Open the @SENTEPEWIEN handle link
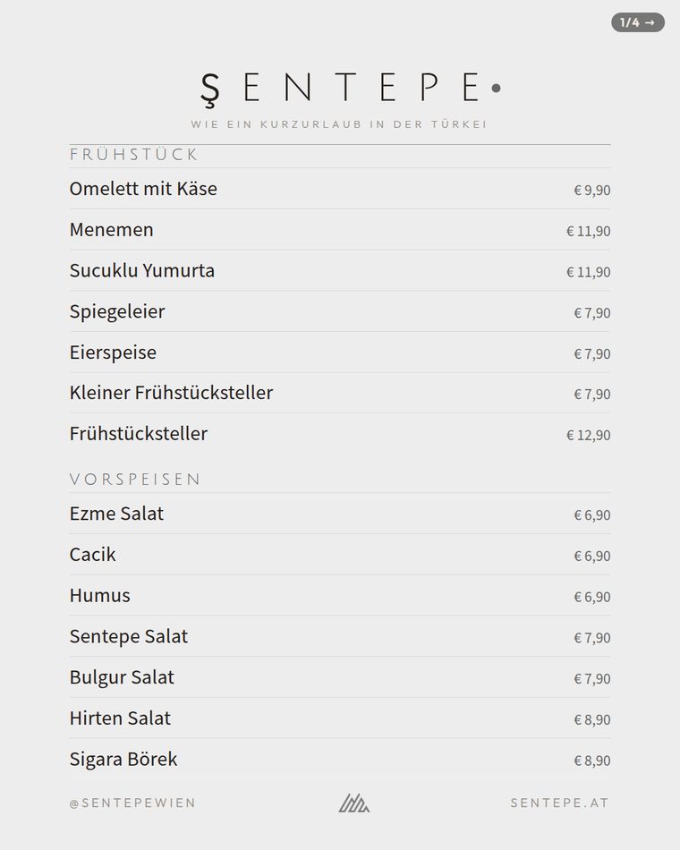680x850 pixels. tap(132, 803)
